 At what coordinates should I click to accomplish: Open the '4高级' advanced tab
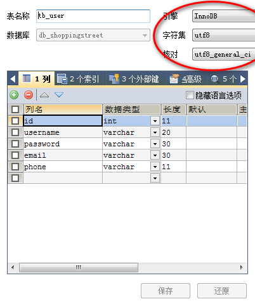click(185, 79)
